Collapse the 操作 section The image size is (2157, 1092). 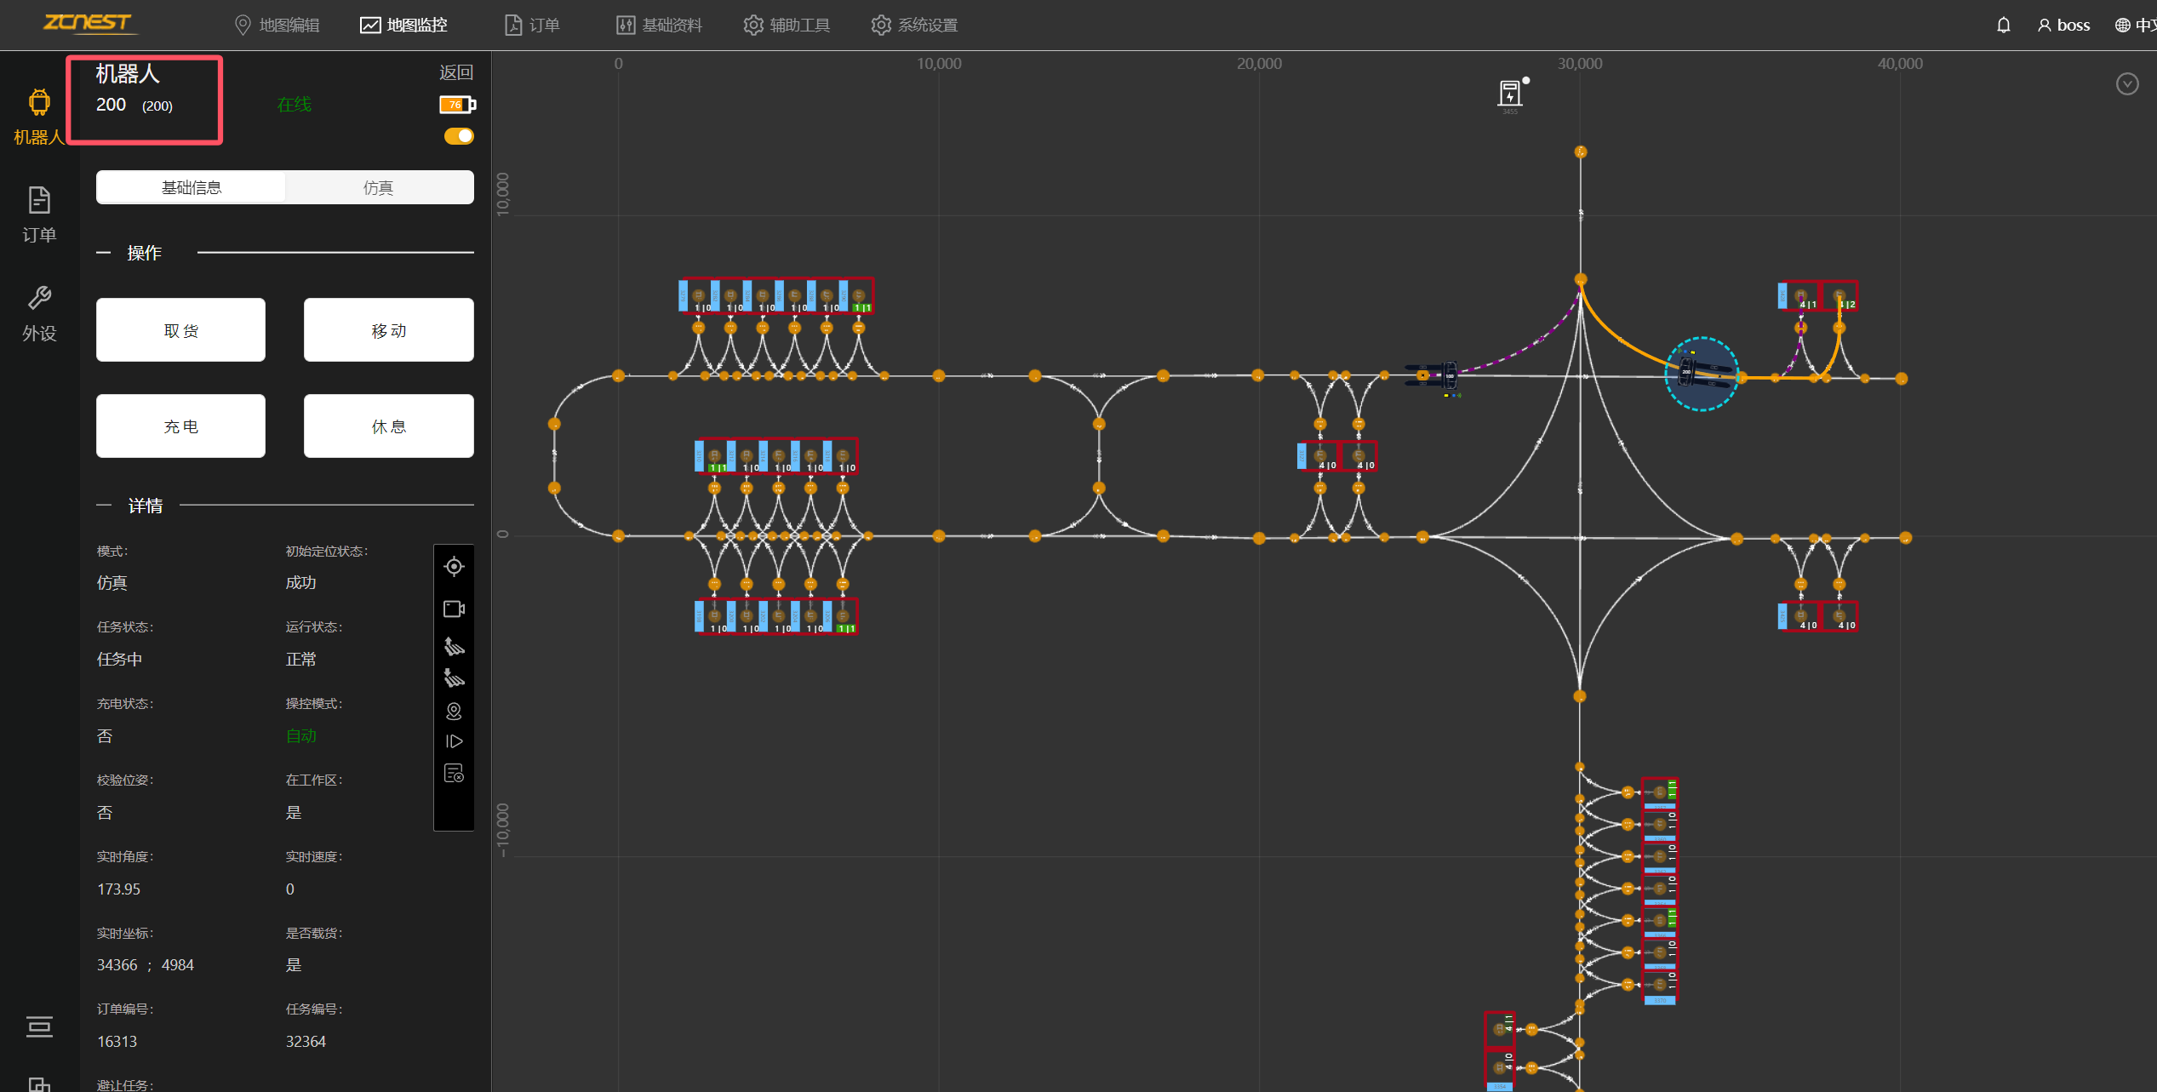coord(104,253)
